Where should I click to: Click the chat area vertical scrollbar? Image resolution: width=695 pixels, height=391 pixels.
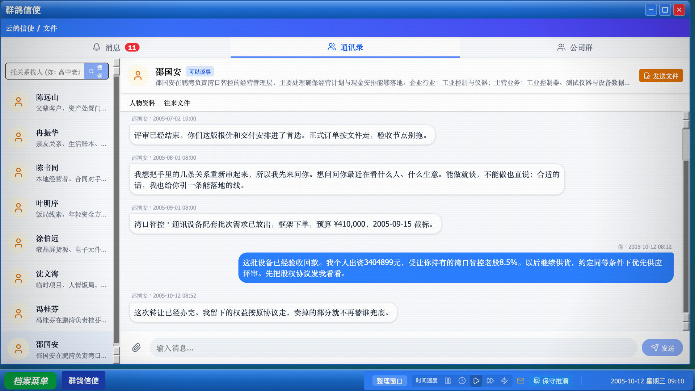click(686, 221)
